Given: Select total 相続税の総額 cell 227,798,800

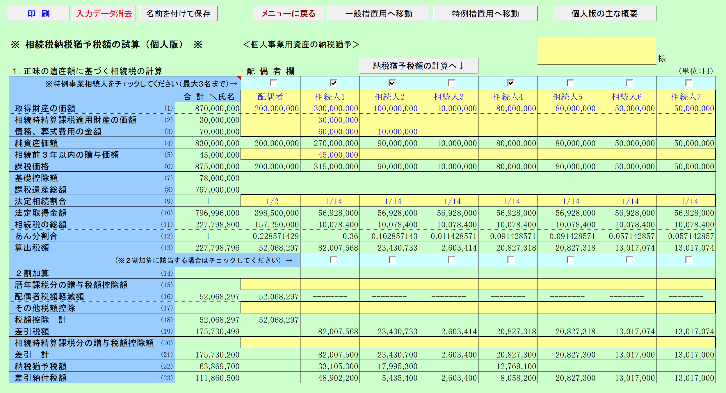Looking at the screenshot, I should pyautogui.click(x=208, y=224).
